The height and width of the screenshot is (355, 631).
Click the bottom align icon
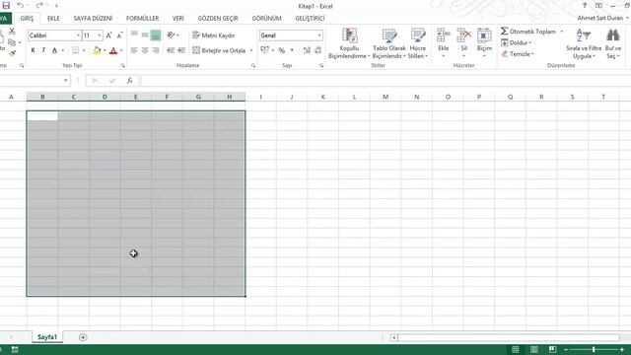pyautogui.click(x=156, y=35)
